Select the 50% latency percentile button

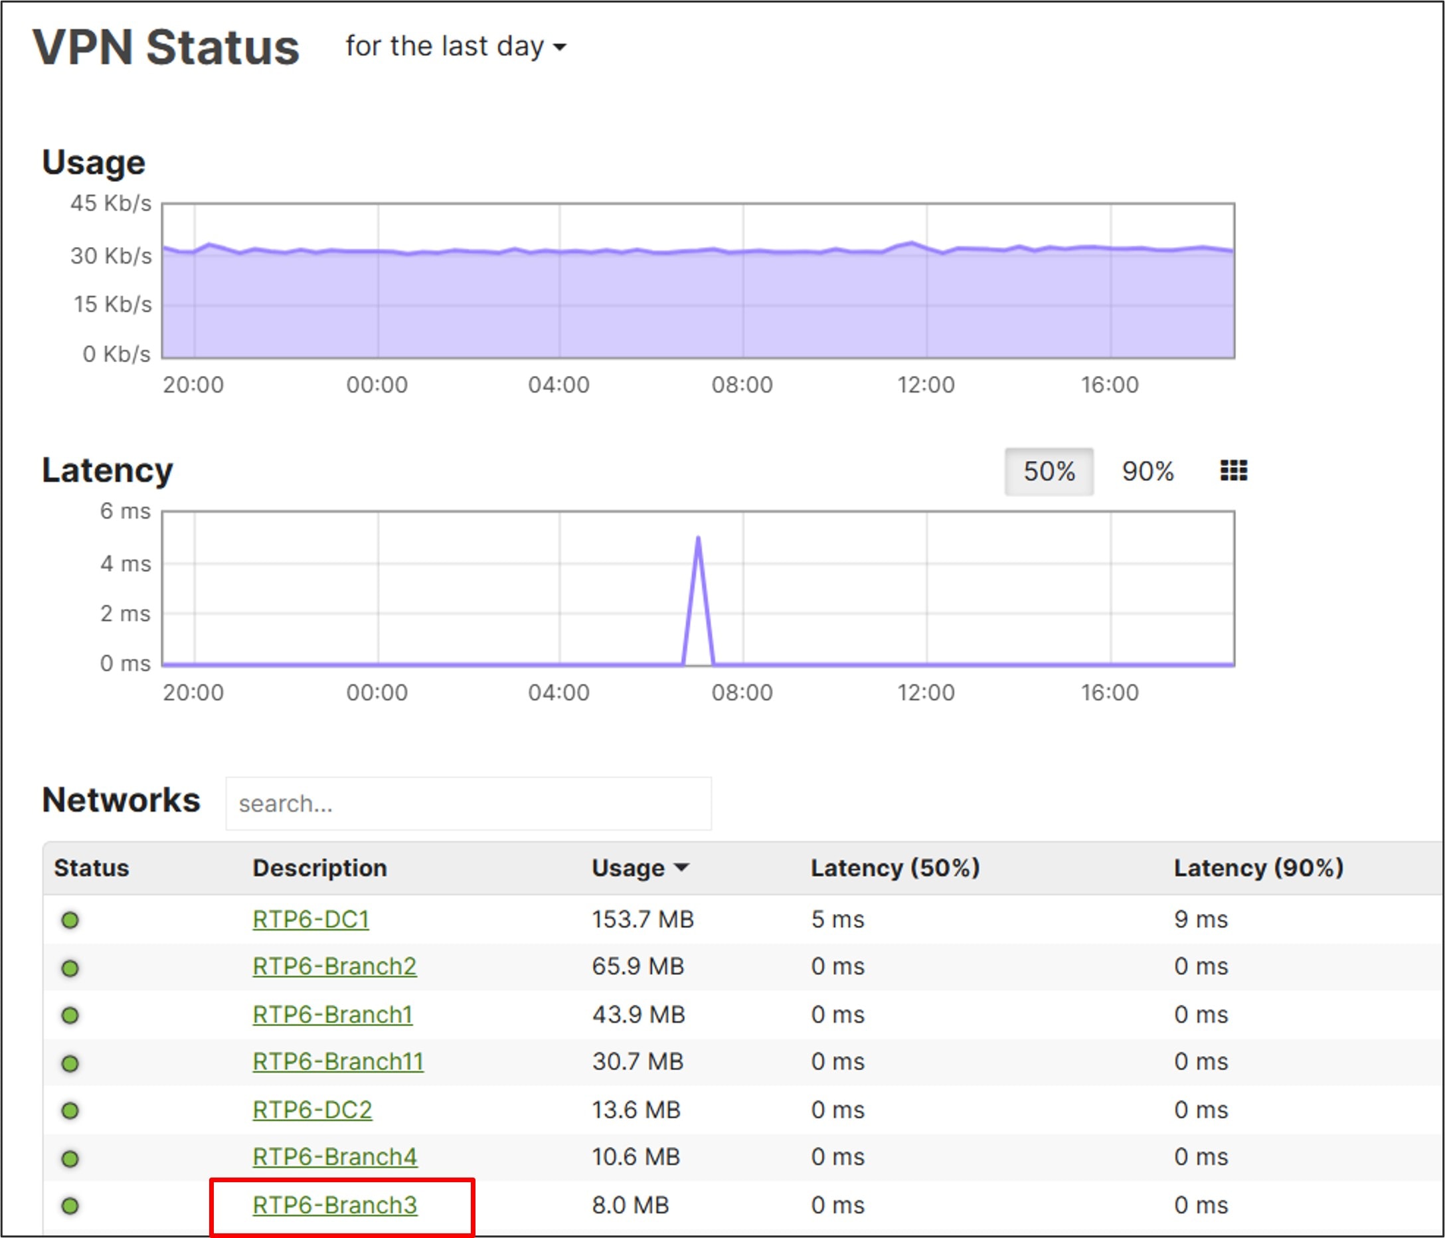[1049, 472]
